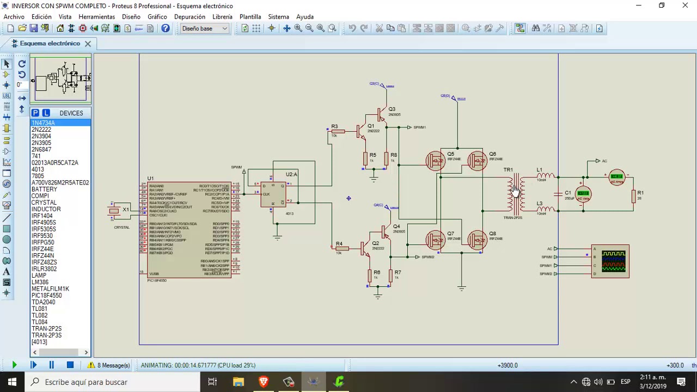Screen dimensions: 697x392
Task: Choose Text script mode tool
Action: pos(7,107)
